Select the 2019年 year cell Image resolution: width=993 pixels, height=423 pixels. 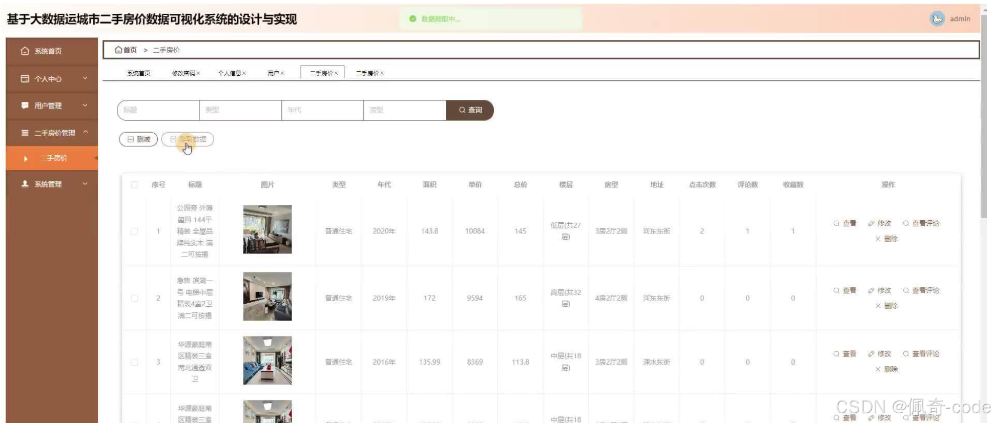384,298
